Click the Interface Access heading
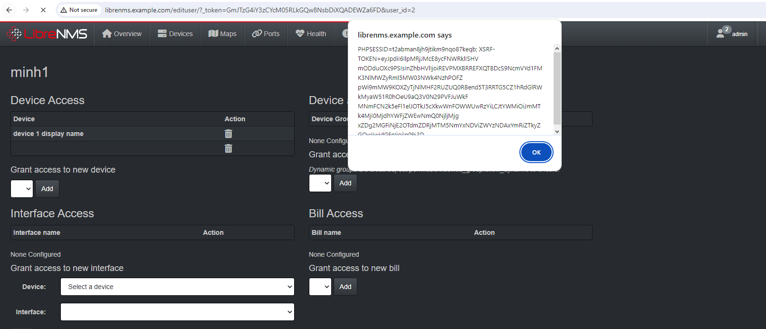766x329 pixels. (52, 213)
